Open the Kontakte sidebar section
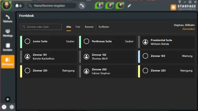 8,47
